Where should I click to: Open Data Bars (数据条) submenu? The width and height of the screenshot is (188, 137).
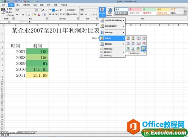[x=112, y=33]
